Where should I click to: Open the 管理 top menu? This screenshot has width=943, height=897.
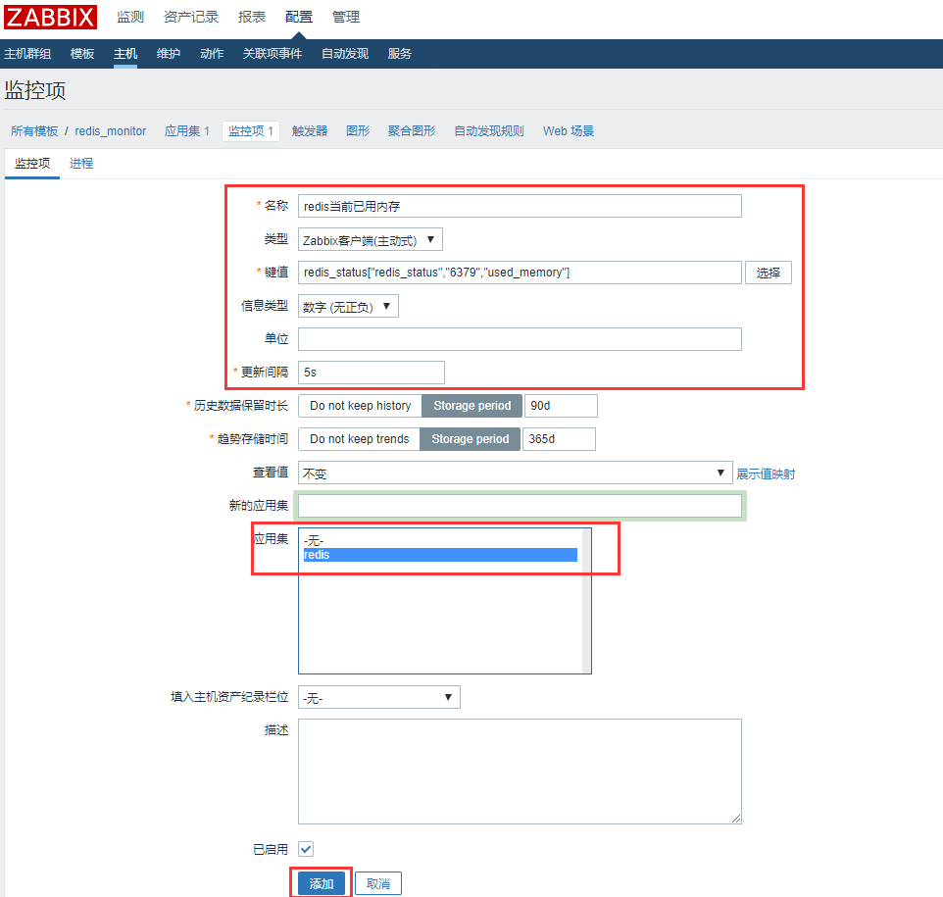[346, 17]
